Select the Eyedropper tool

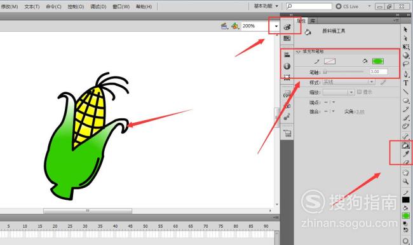click(x=406, y=154)
